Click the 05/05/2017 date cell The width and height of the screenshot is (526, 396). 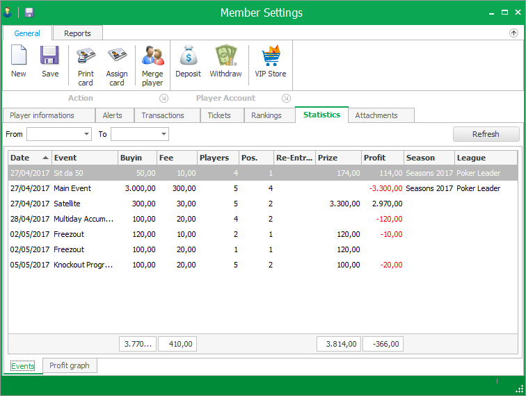tap(30, 265)
